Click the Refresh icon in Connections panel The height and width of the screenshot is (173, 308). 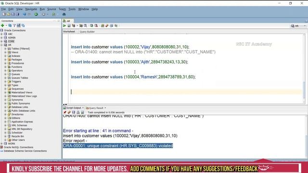pos(10,25)
